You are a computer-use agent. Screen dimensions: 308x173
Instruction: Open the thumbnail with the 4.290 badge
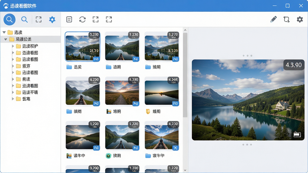click(82, 91)
